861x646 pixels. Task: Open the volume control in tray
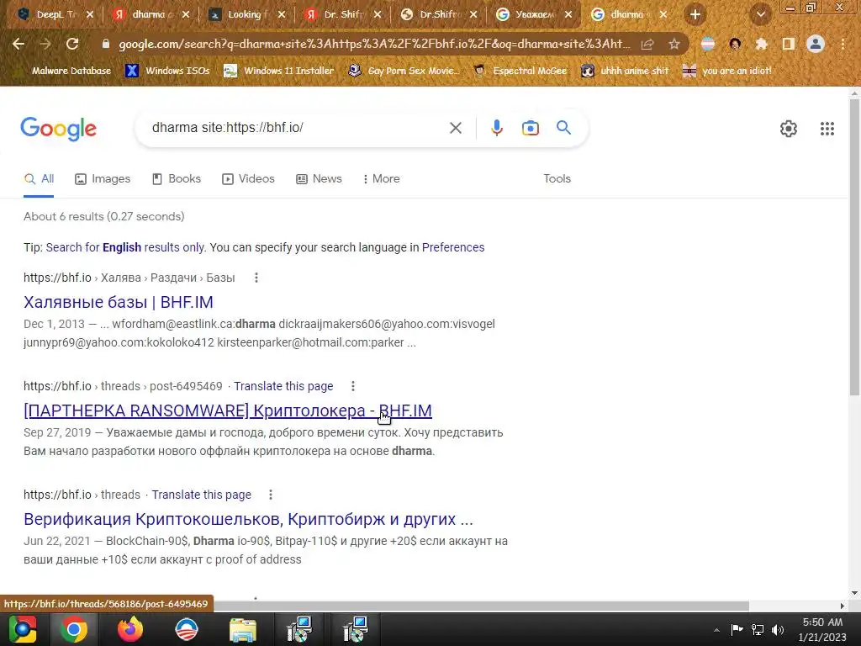coord(777,629)
